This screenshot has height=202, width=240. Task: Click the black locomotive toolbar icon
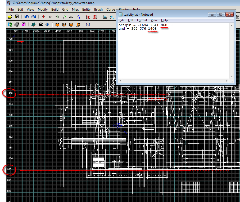pyautogui.click(x=40, y=25)
